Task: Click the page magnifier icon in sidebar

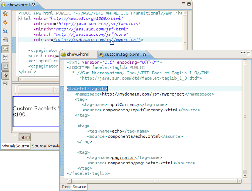Action: point(5,31)
